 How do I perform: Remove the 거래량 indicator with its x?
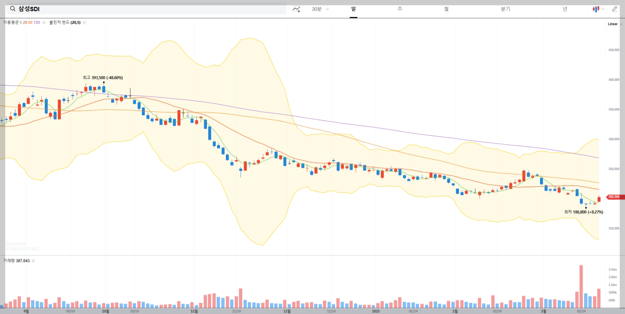point(33,261)
